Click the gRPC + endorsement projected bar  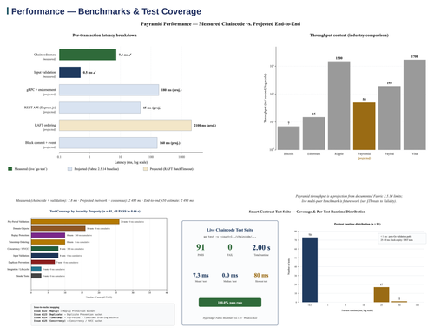(109, 90)
